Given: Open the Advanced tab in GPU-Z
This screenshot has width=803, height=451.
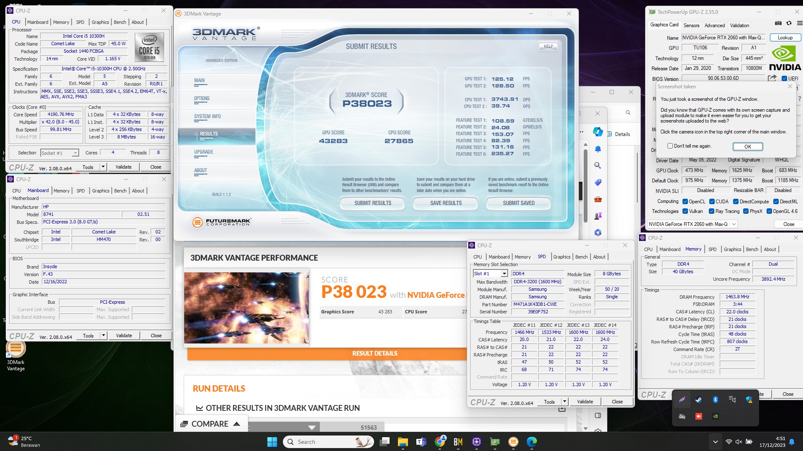Looking at the screenshot, I should click(x=715, y=26).
